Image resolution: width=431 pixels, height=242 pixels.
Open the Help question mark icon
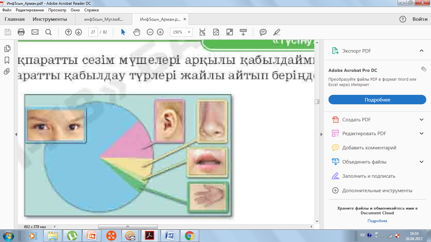403,19
